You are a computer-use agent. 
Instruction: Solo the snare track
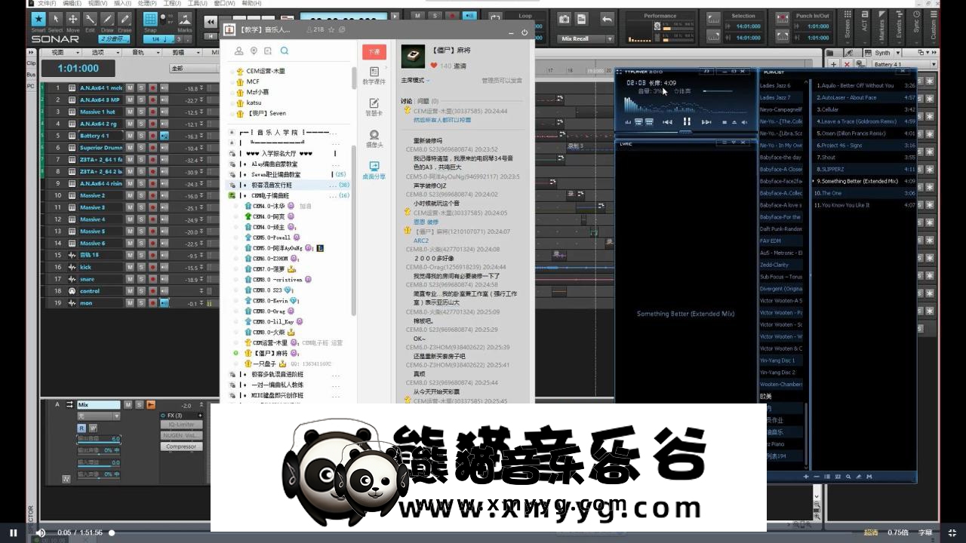coord(140,279)
